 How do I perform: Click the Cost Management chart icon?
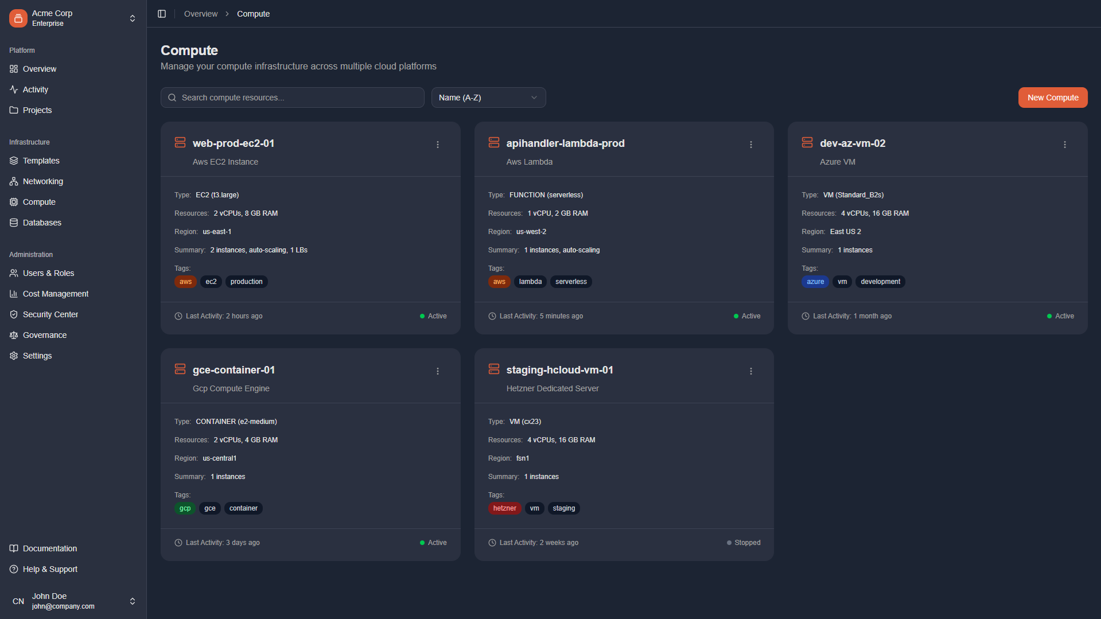13,294
